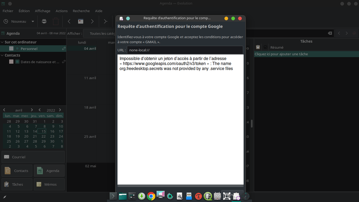Switch to the Courriel view
This screenshot has height=202, width=359.
(33, 157)
